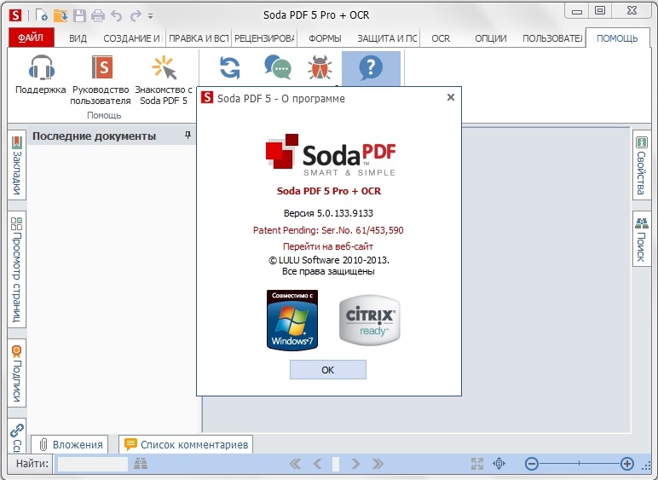This screenshot has height=480, width=658.
Task: Pin the Последние документы panel
Action: (188, 135)
